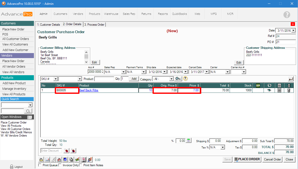The image size is (298, 169).
Task: Delete the Beef Back Ribs line item
Action: coord(289,91)
